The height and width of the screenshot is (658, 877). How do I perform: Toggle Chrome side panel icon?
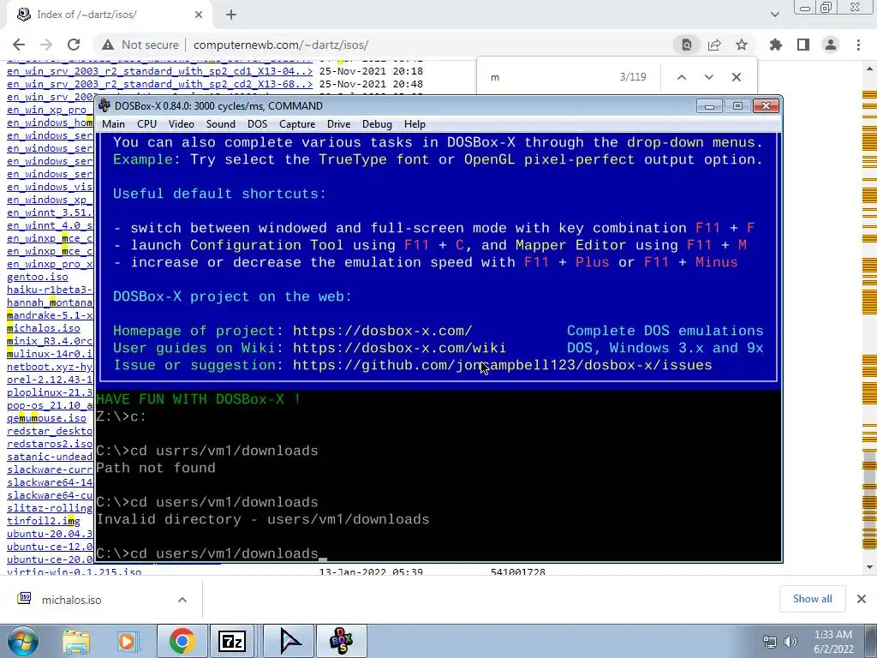tap(803, 45)
